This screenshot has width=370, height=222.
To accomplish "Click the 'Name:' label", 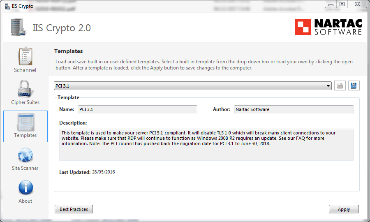I will [x=67, y=109].
